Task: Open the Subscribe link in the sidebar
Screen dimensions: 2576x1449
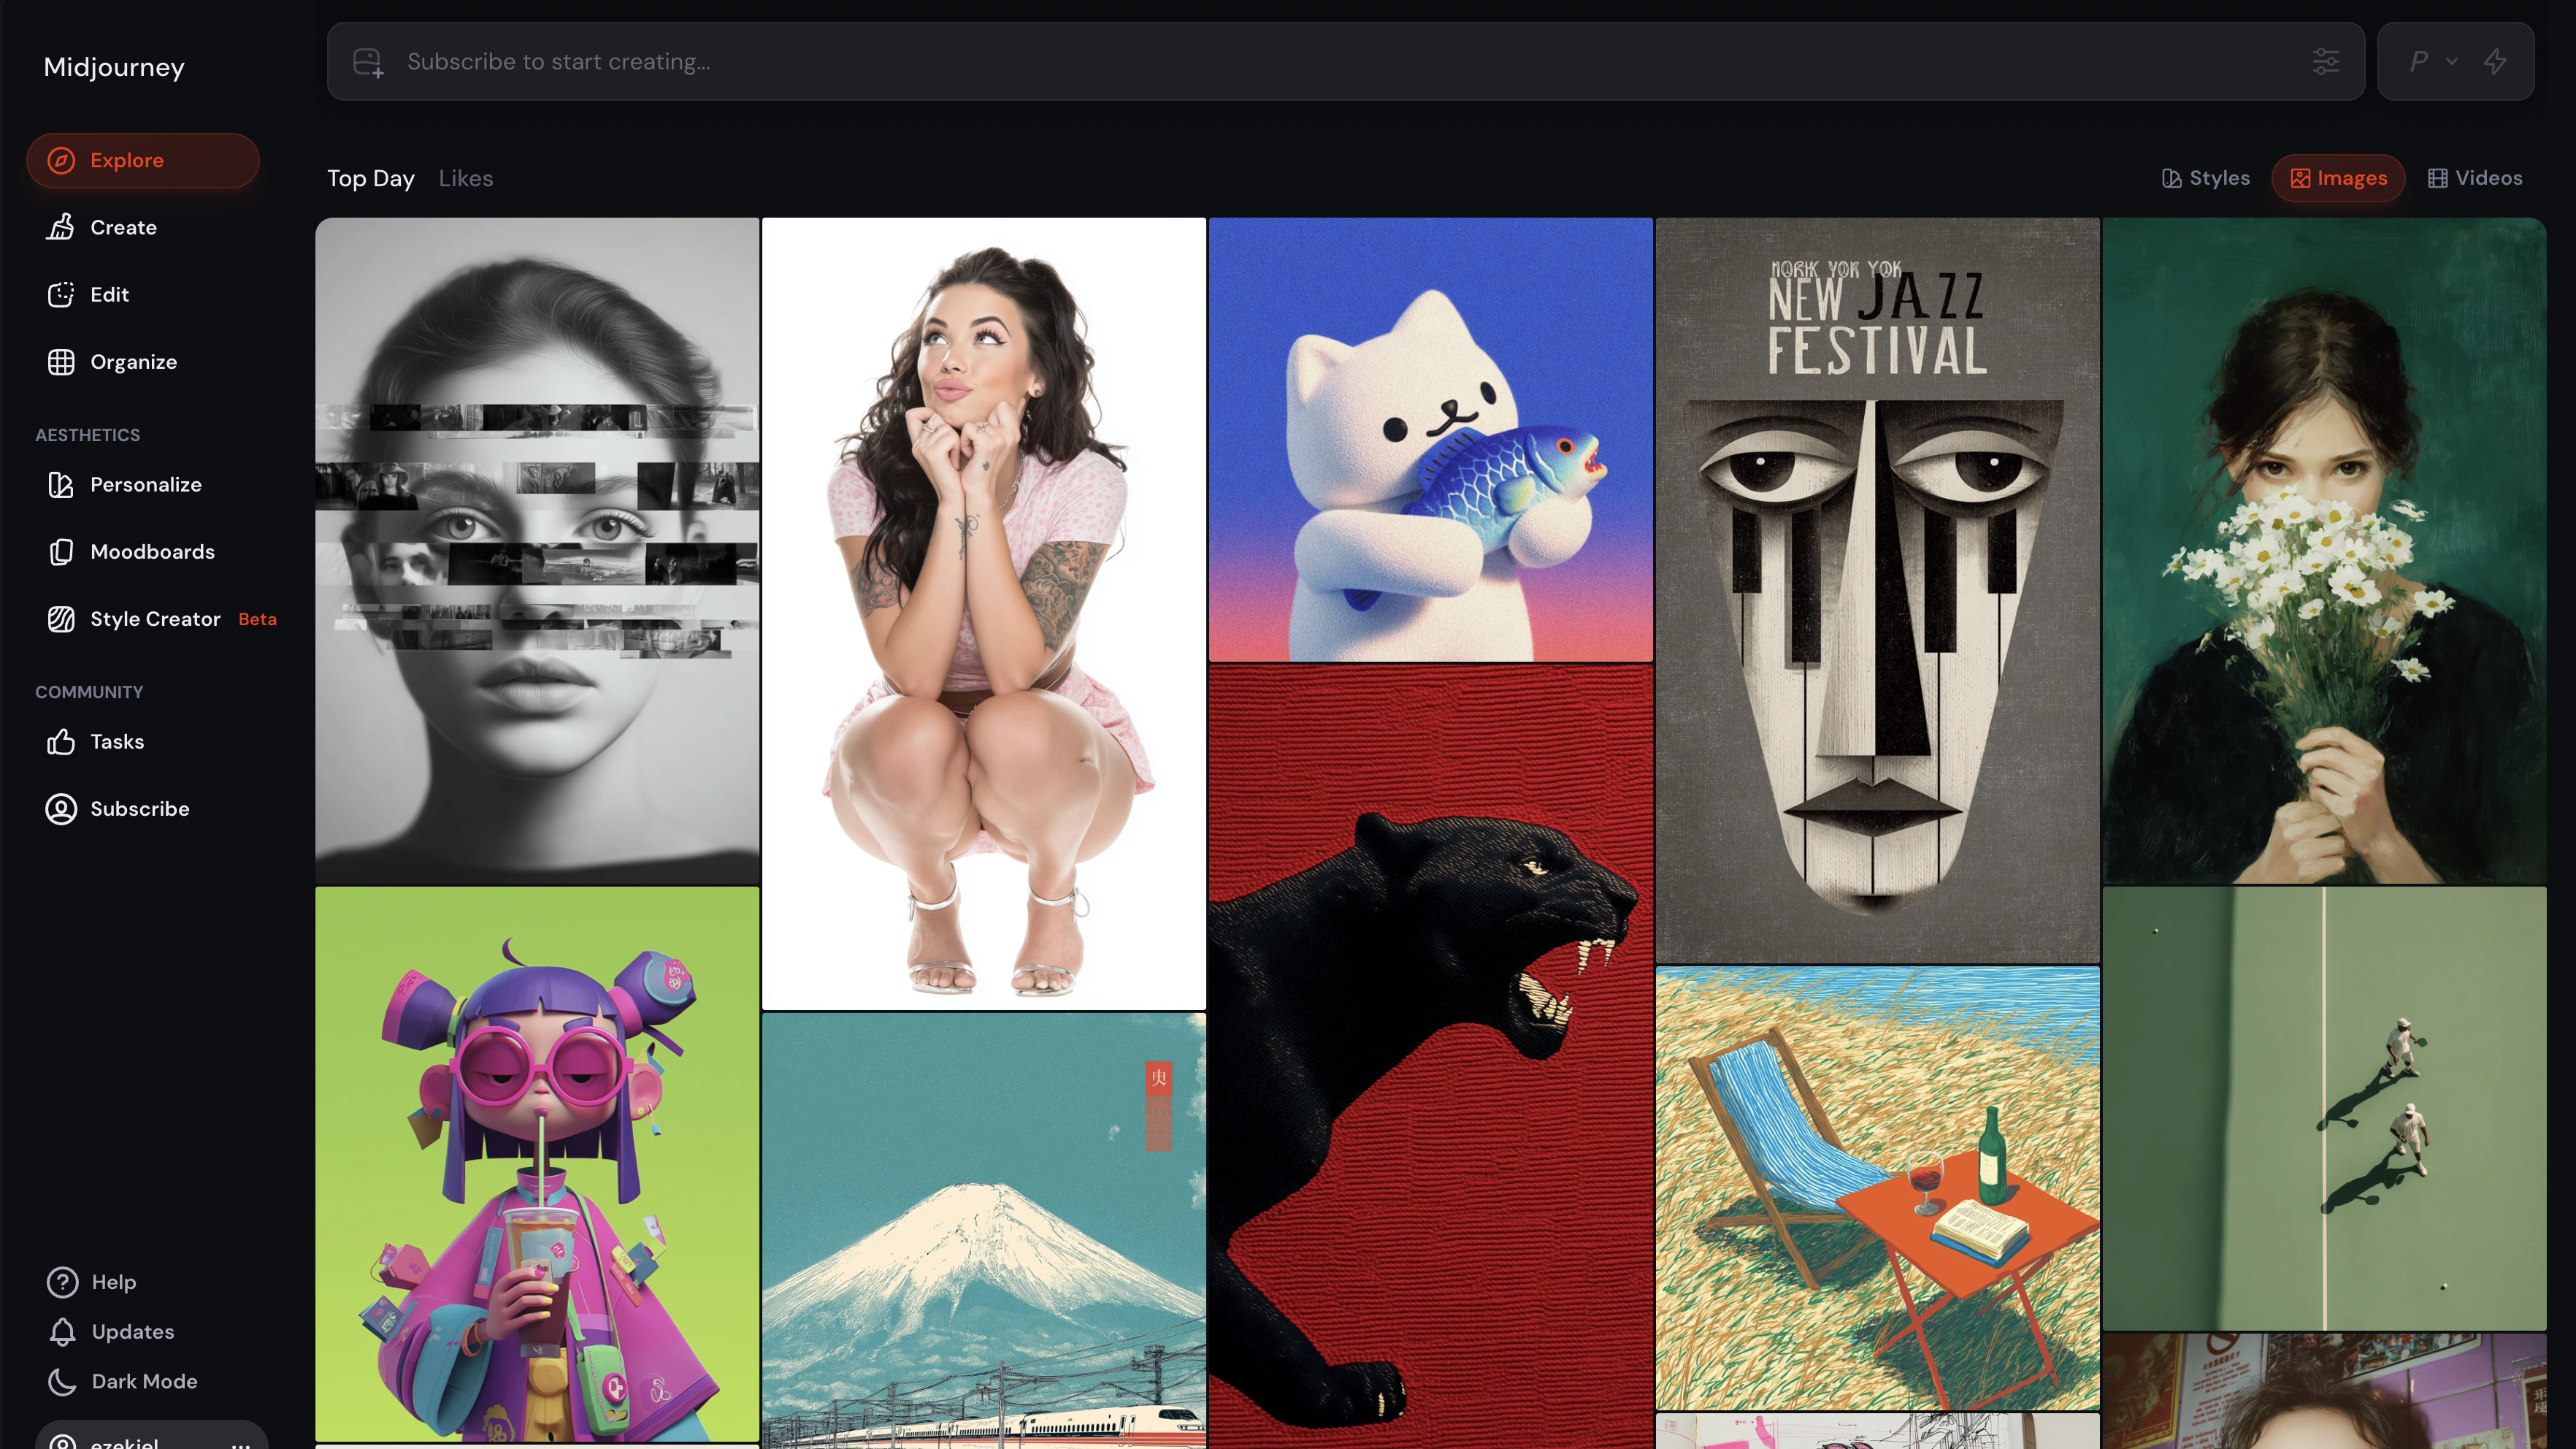Action: [x=139, y=809]
